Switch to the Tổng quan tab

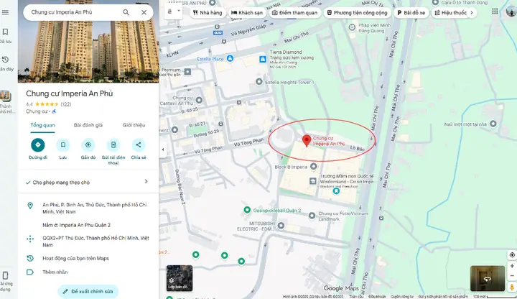pyautogui.click(x=42, y=125)
